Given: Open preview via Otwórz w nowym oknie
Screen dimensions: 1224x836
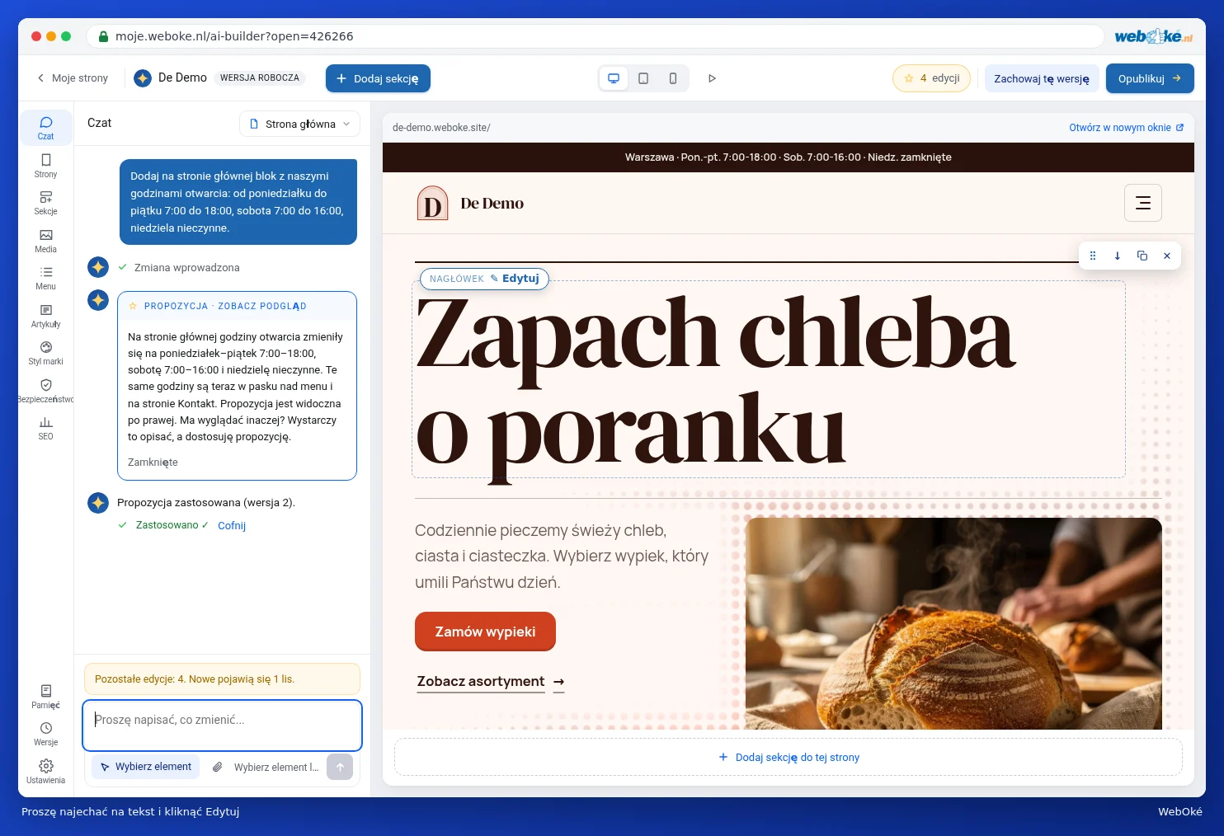Looking at the screenshot, I should click(x=1126, y=128).
